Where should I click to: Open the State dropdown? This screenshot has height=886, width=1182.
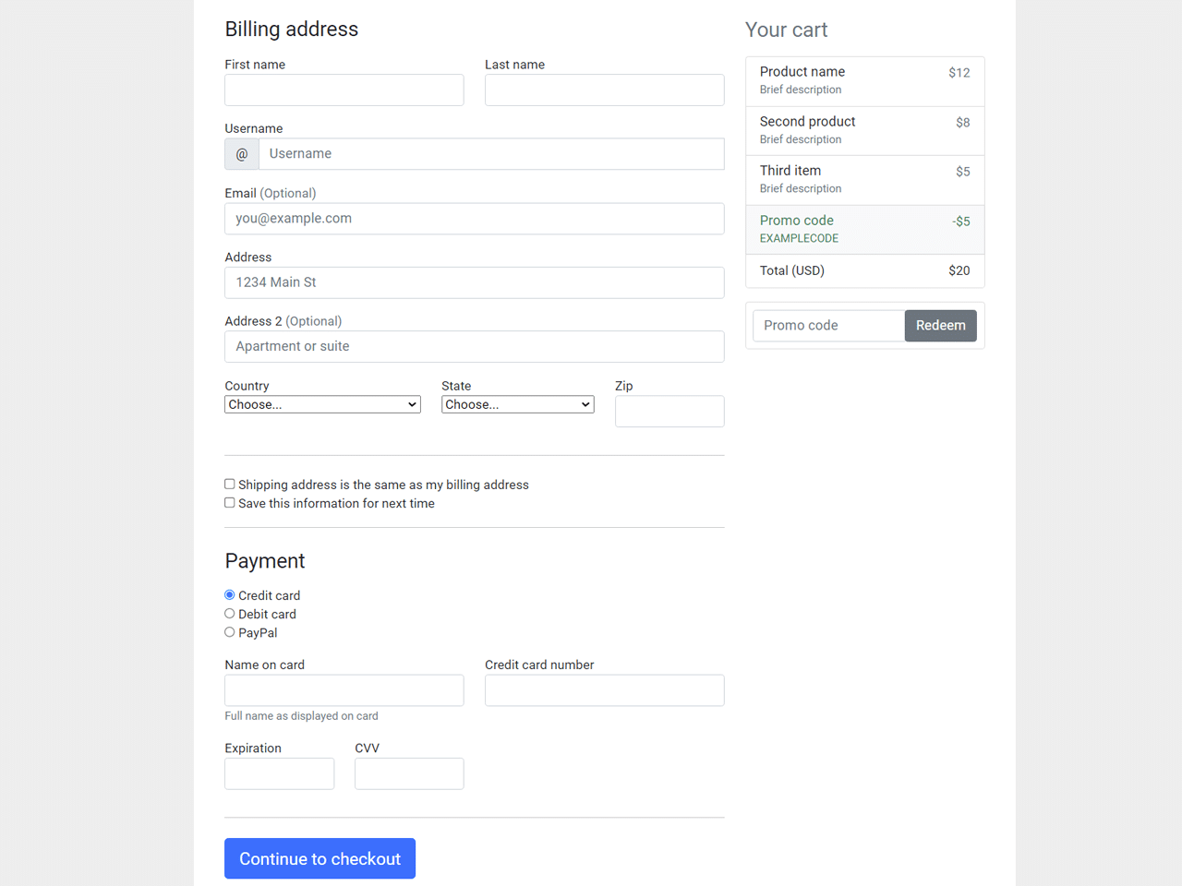[x=517, y=404]
